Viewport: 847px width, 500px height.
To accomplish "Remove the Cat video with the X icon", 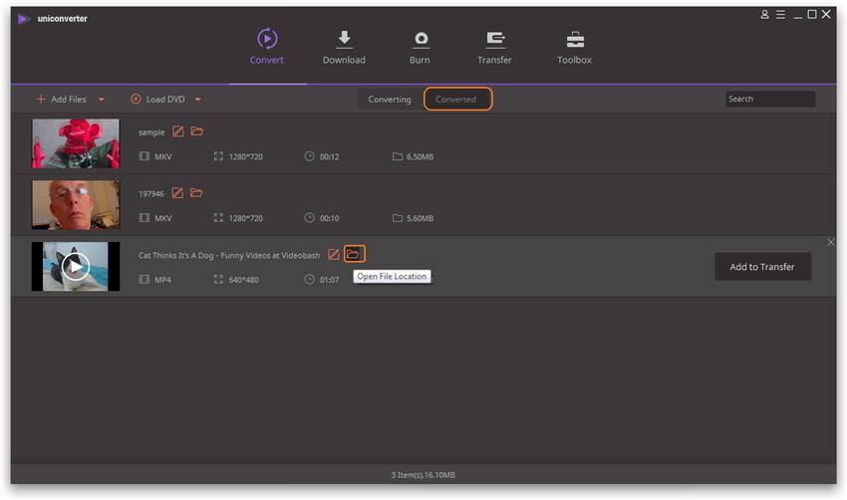I will 831,242.
